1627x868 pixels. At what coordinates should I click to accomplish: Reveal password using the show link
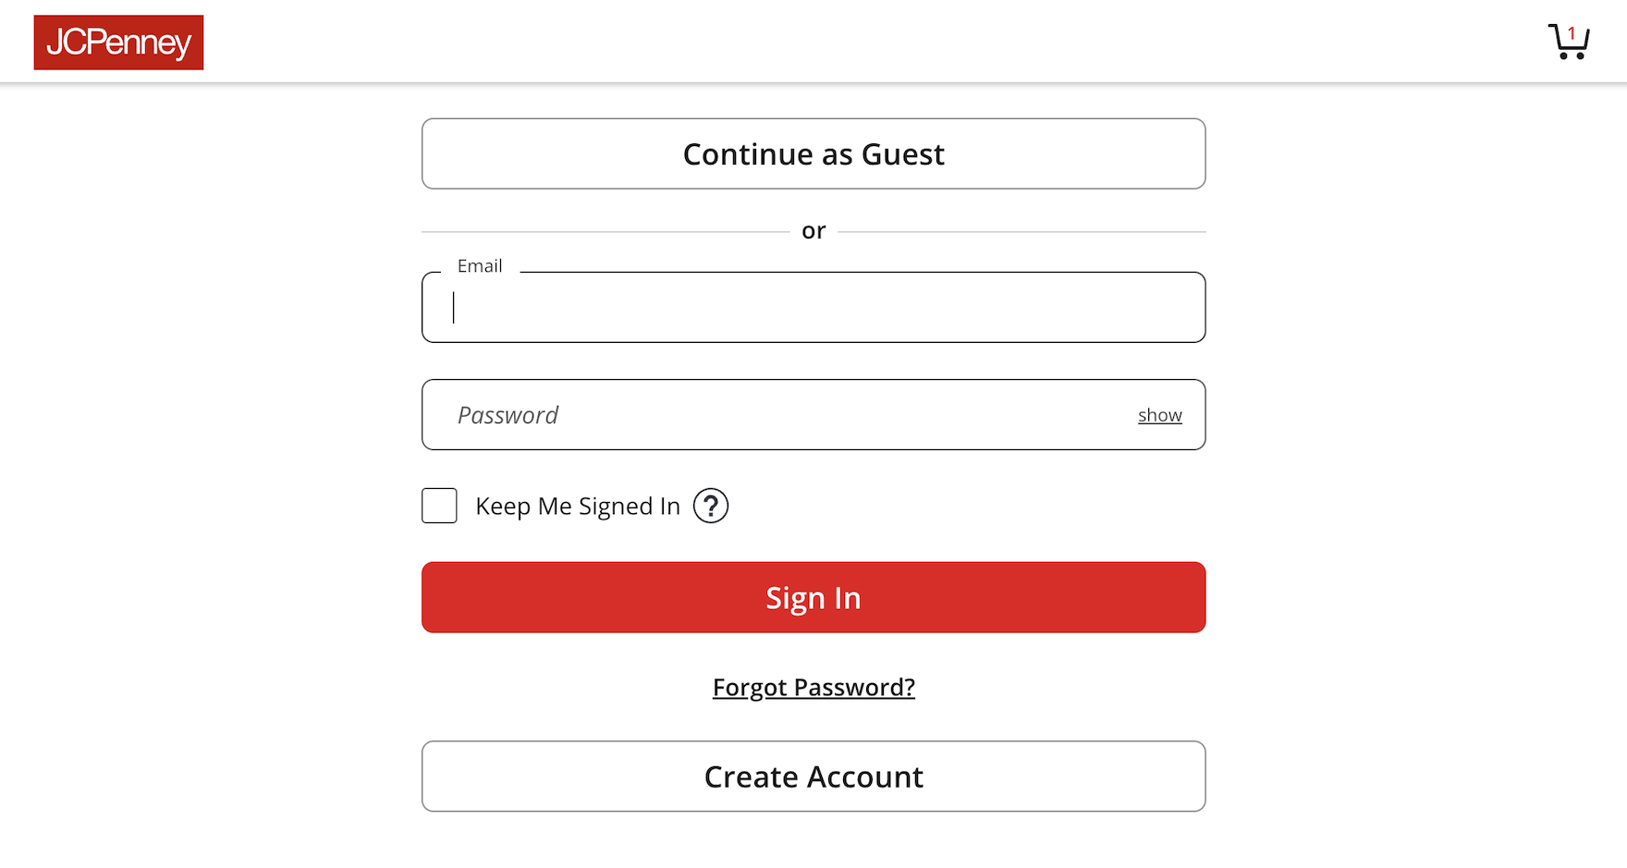point(1159,415)
